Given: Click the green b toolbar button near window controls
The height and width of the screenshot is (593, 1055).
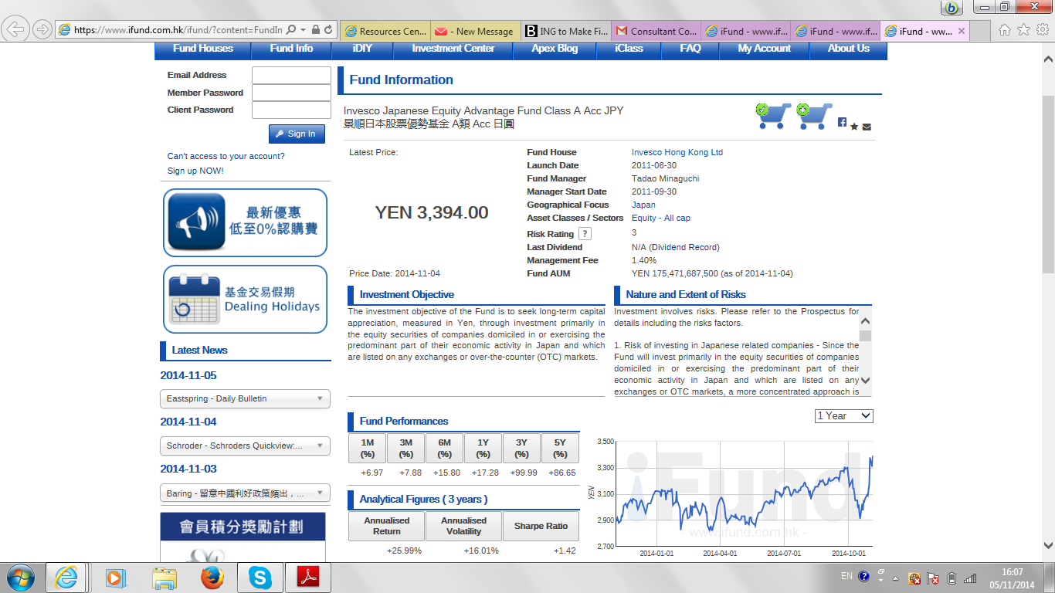Looking at the screenshot, I should point(952,8).
